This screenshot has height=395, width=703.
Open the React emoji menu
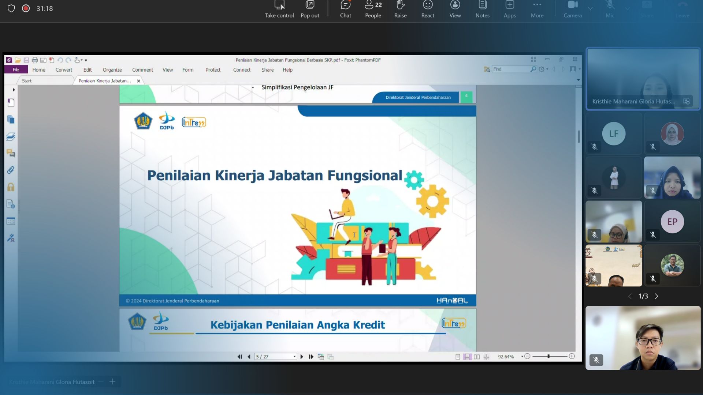point(428,9)
